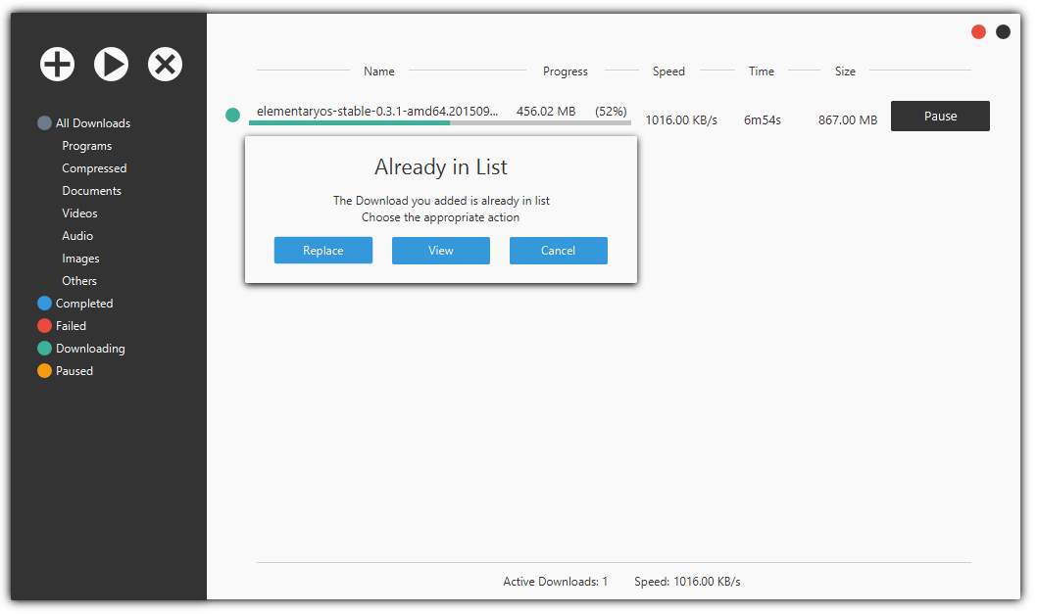
Task: Click View button in the dialog
Action: (x=440, y=251)
